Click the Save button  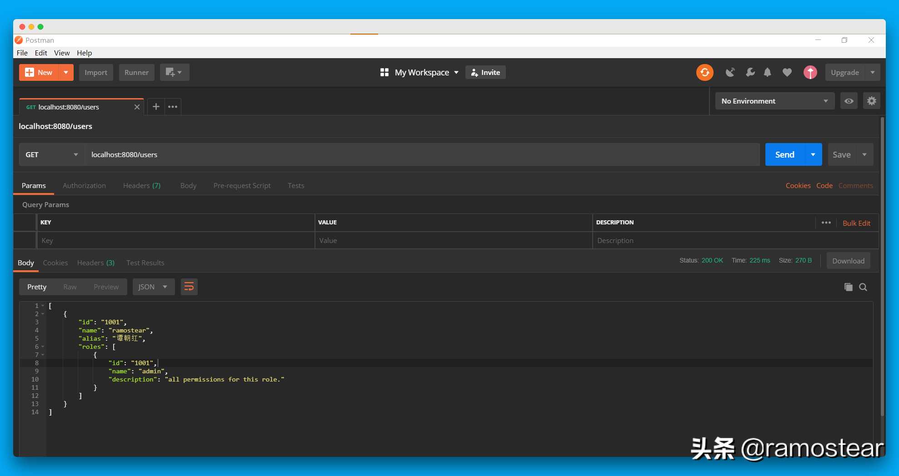pos(842,154)
